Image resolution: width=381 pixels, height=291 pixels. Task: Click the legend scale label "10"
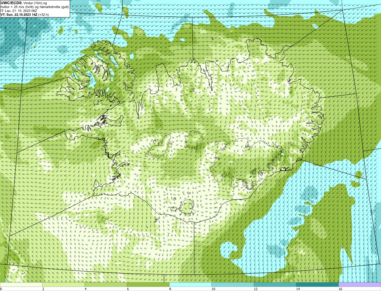click(x=213, y=289)
